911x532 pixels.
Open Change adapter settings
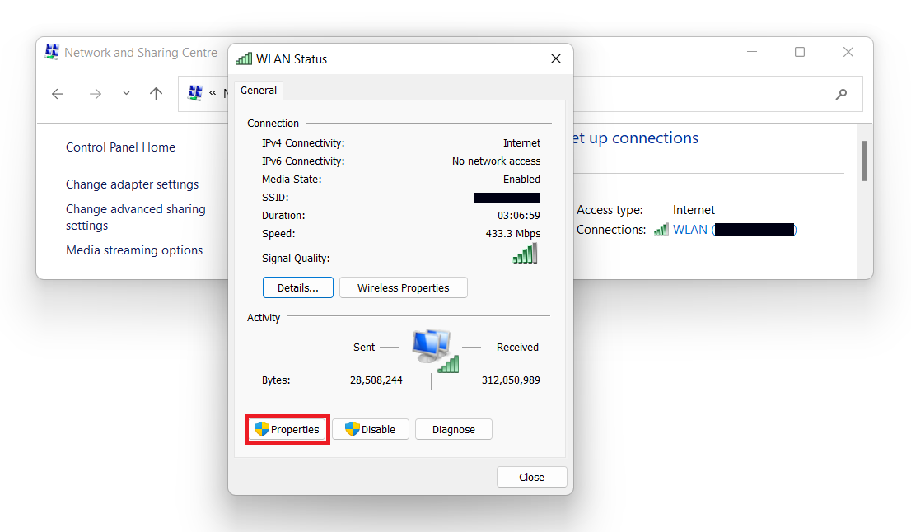tap(132, 184)
